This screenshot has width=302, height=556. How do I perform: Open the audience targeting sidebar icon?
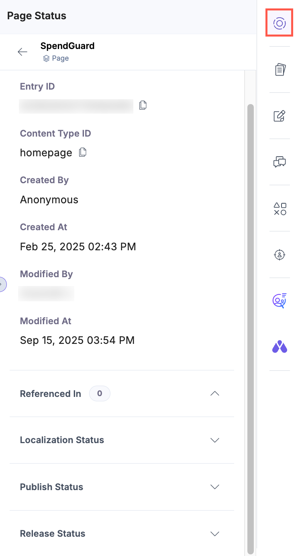(x=279, y=254)
